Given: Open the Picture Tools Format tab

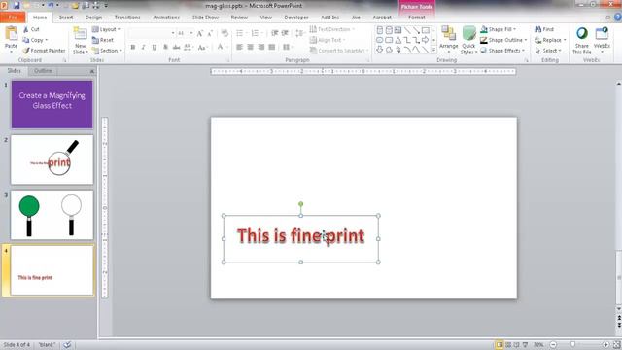Looking at the screenshot, I should pos(417,17).
